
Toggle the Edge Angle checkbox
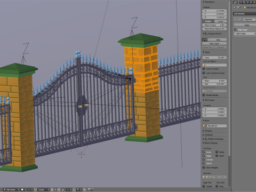(x=236, y=29)
